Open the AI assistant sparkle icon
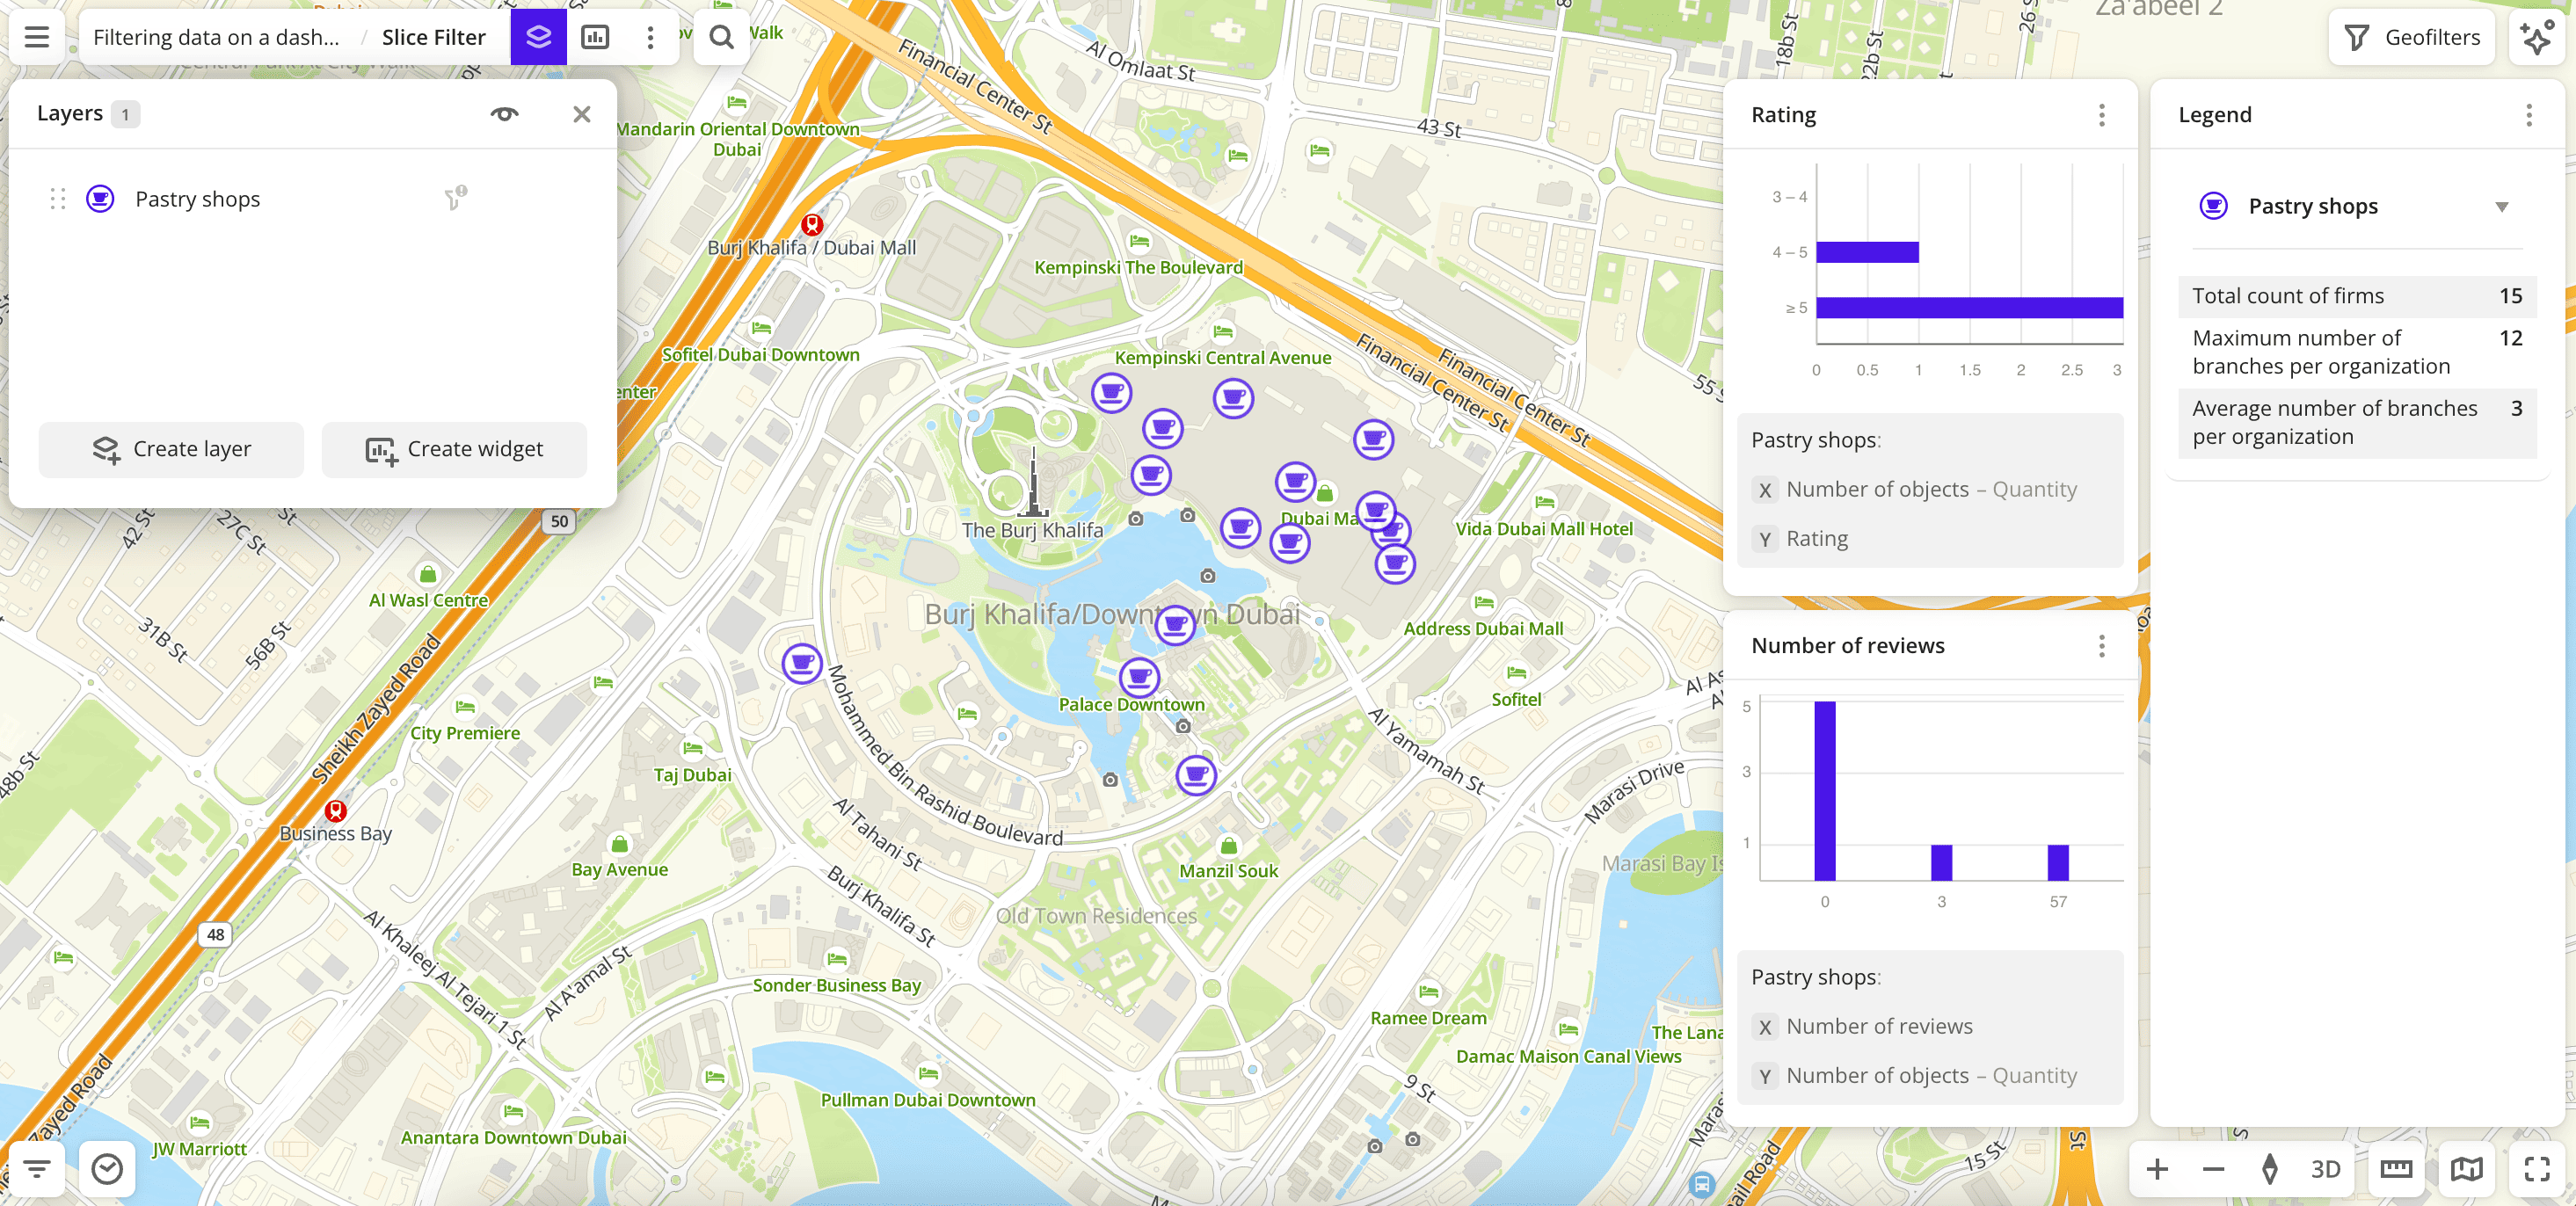The width and height of the screenshot is (2576, 1206). coord(2537,37)
